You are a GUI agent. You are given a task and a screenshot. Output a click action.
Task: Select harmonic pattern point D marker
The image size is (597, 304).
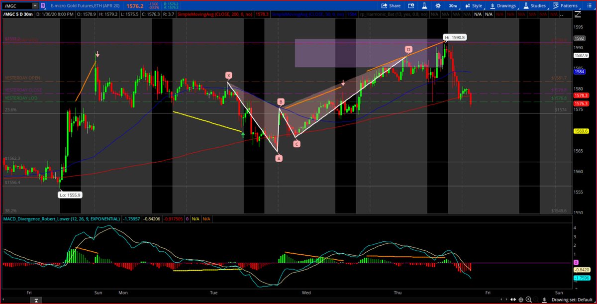tap(408, 50)
